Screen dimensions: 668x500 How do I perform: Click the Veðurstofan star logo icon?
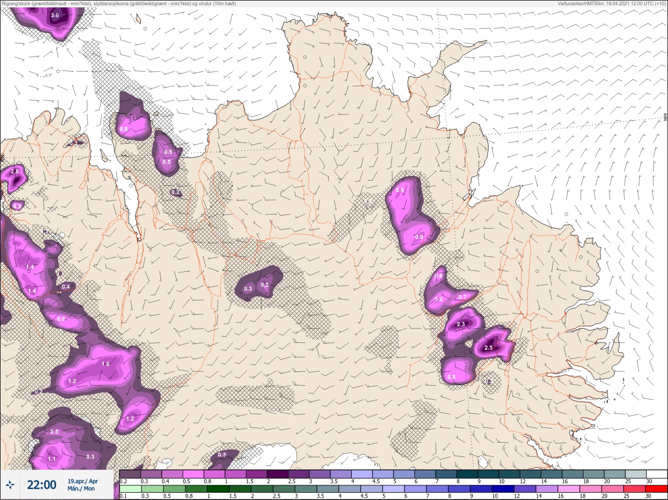click(9, 485)
